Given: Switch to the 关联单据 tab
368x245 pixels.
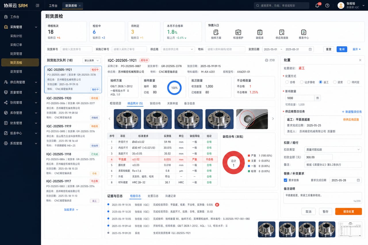Looking at the screenshot, I should tap(172, 103).
